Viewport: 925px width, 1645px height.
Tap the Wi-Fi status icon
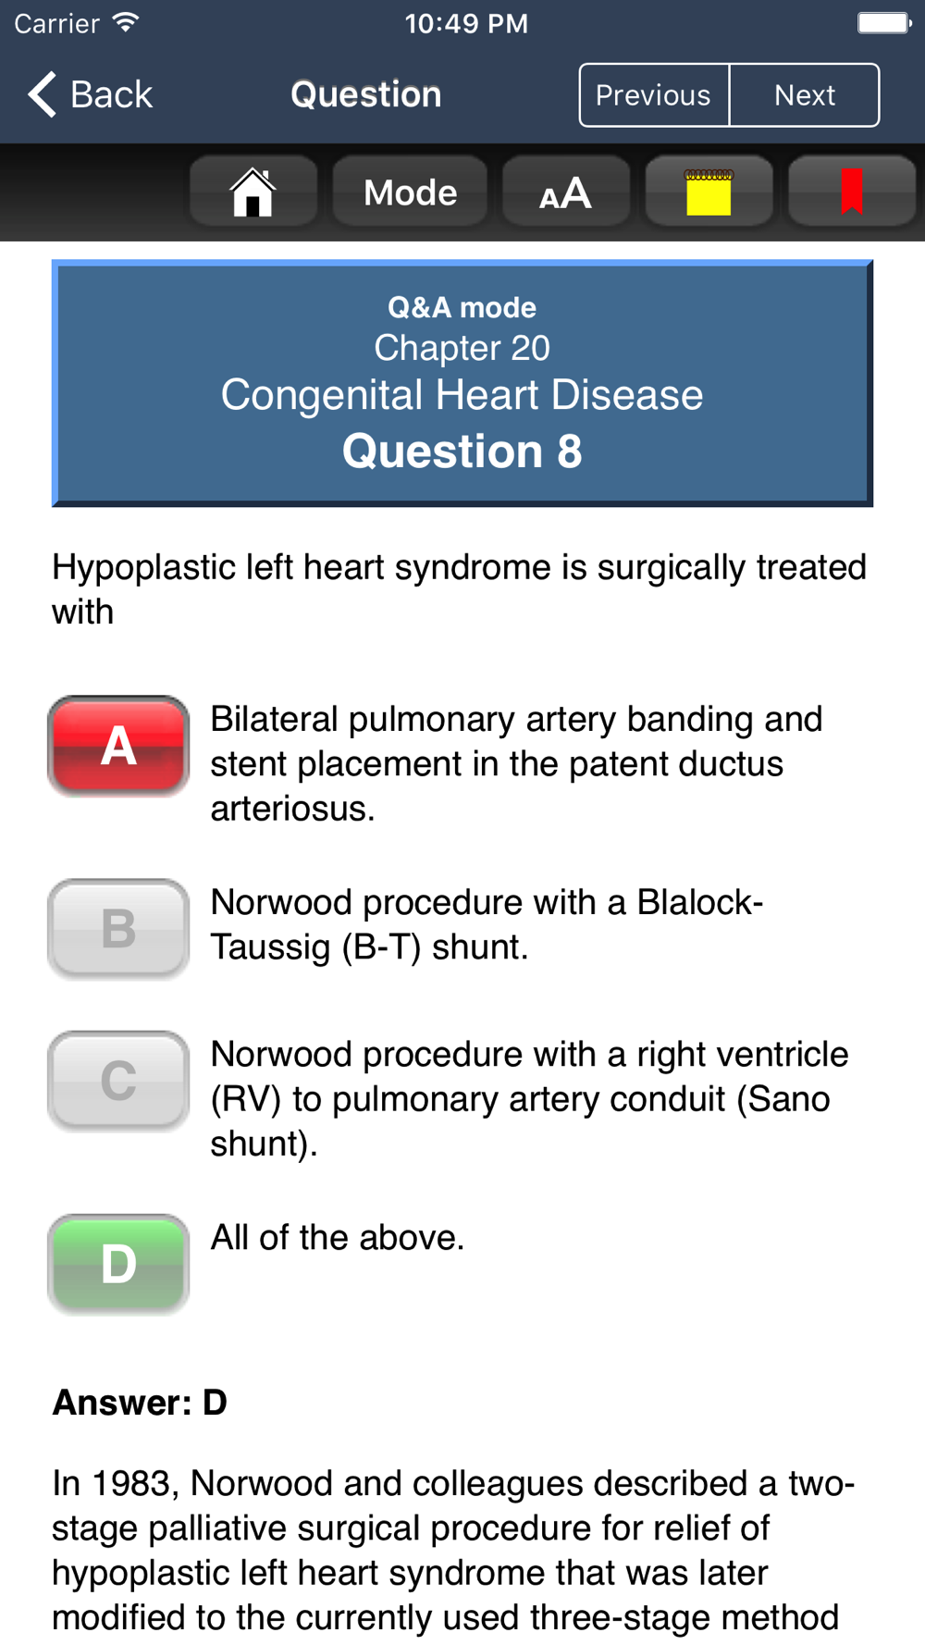pos(125,22)
